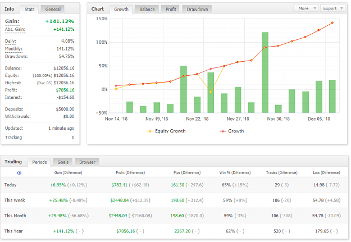Switch to the Balance chart tab
Image resolution: width=351 pixels, height=242 pixels.
(147, 10)
